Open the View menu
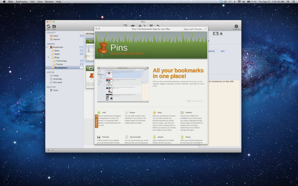Viewport: 298px width, 186px height. (40, 1)
